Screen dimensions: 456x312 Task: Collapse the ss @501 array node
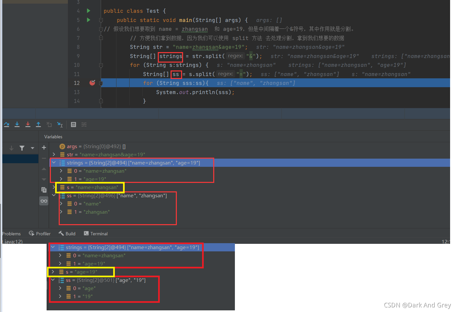[53, 280]
